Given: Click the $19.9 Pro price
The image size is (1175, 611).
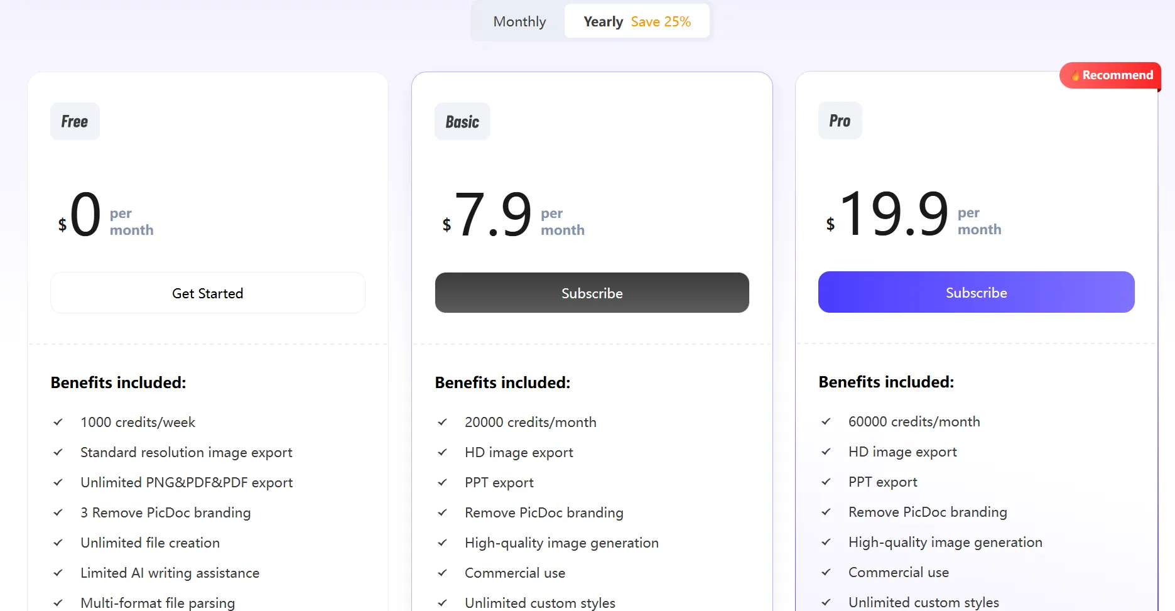Looking at the screenshot, I should point(893,215).
